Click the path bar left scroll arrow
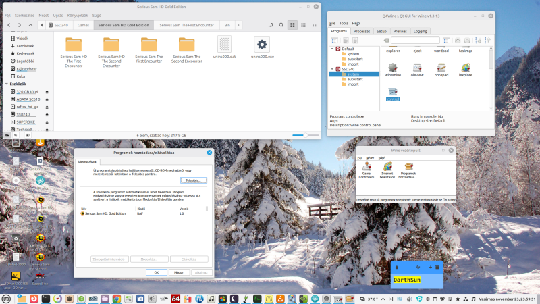Screen dimensions: 540x304 [42, 25]
